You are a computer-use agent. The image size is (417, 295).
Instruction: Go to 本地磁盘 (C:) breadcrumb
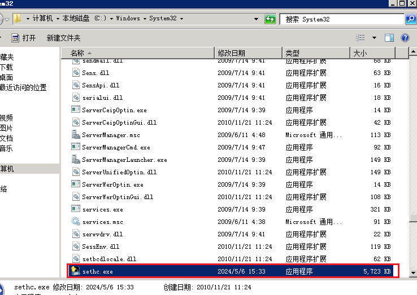[84, 18]
